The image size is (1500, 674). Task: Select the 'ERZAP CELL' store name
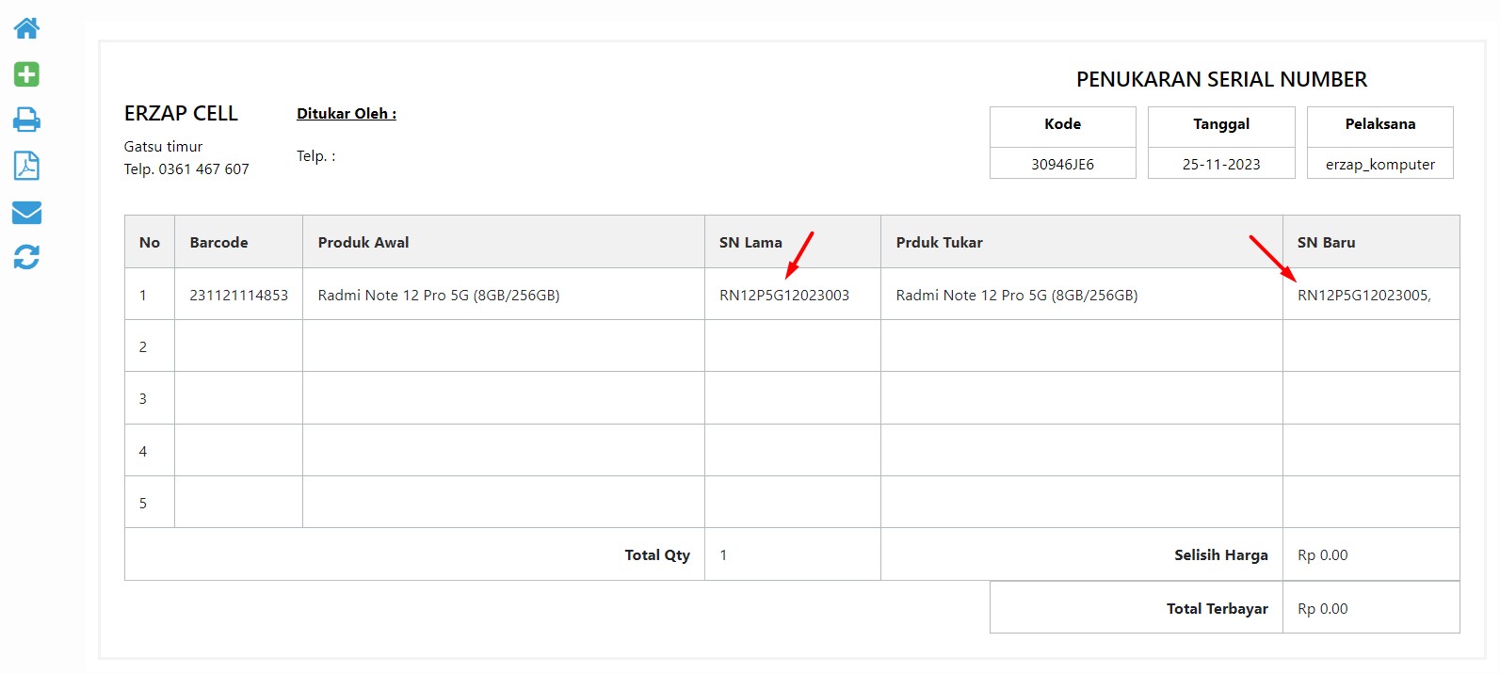[181, 114]
